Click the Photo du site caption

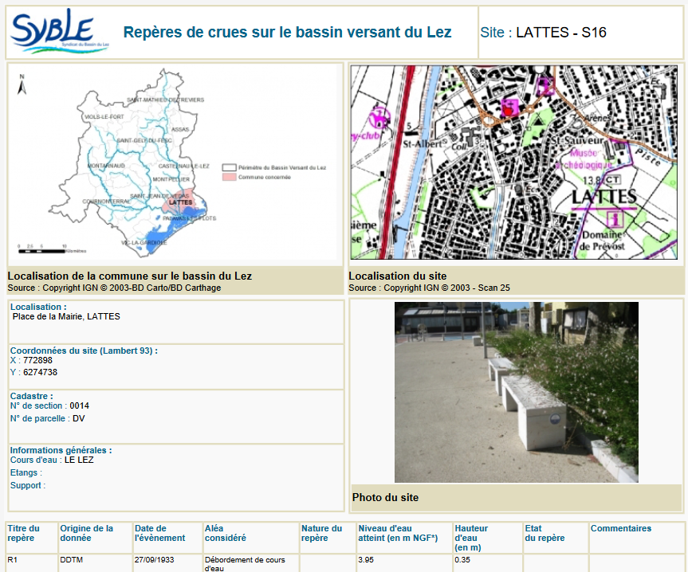coord(385,497)
